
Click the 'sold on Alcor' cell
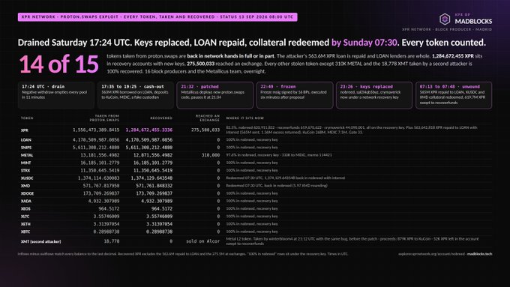click(203, 241)
